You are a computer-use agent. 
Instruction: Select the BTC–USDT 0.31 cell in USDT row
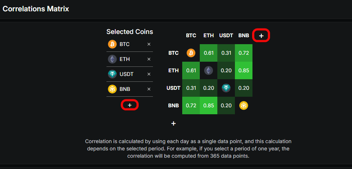(x=191, y=88)
